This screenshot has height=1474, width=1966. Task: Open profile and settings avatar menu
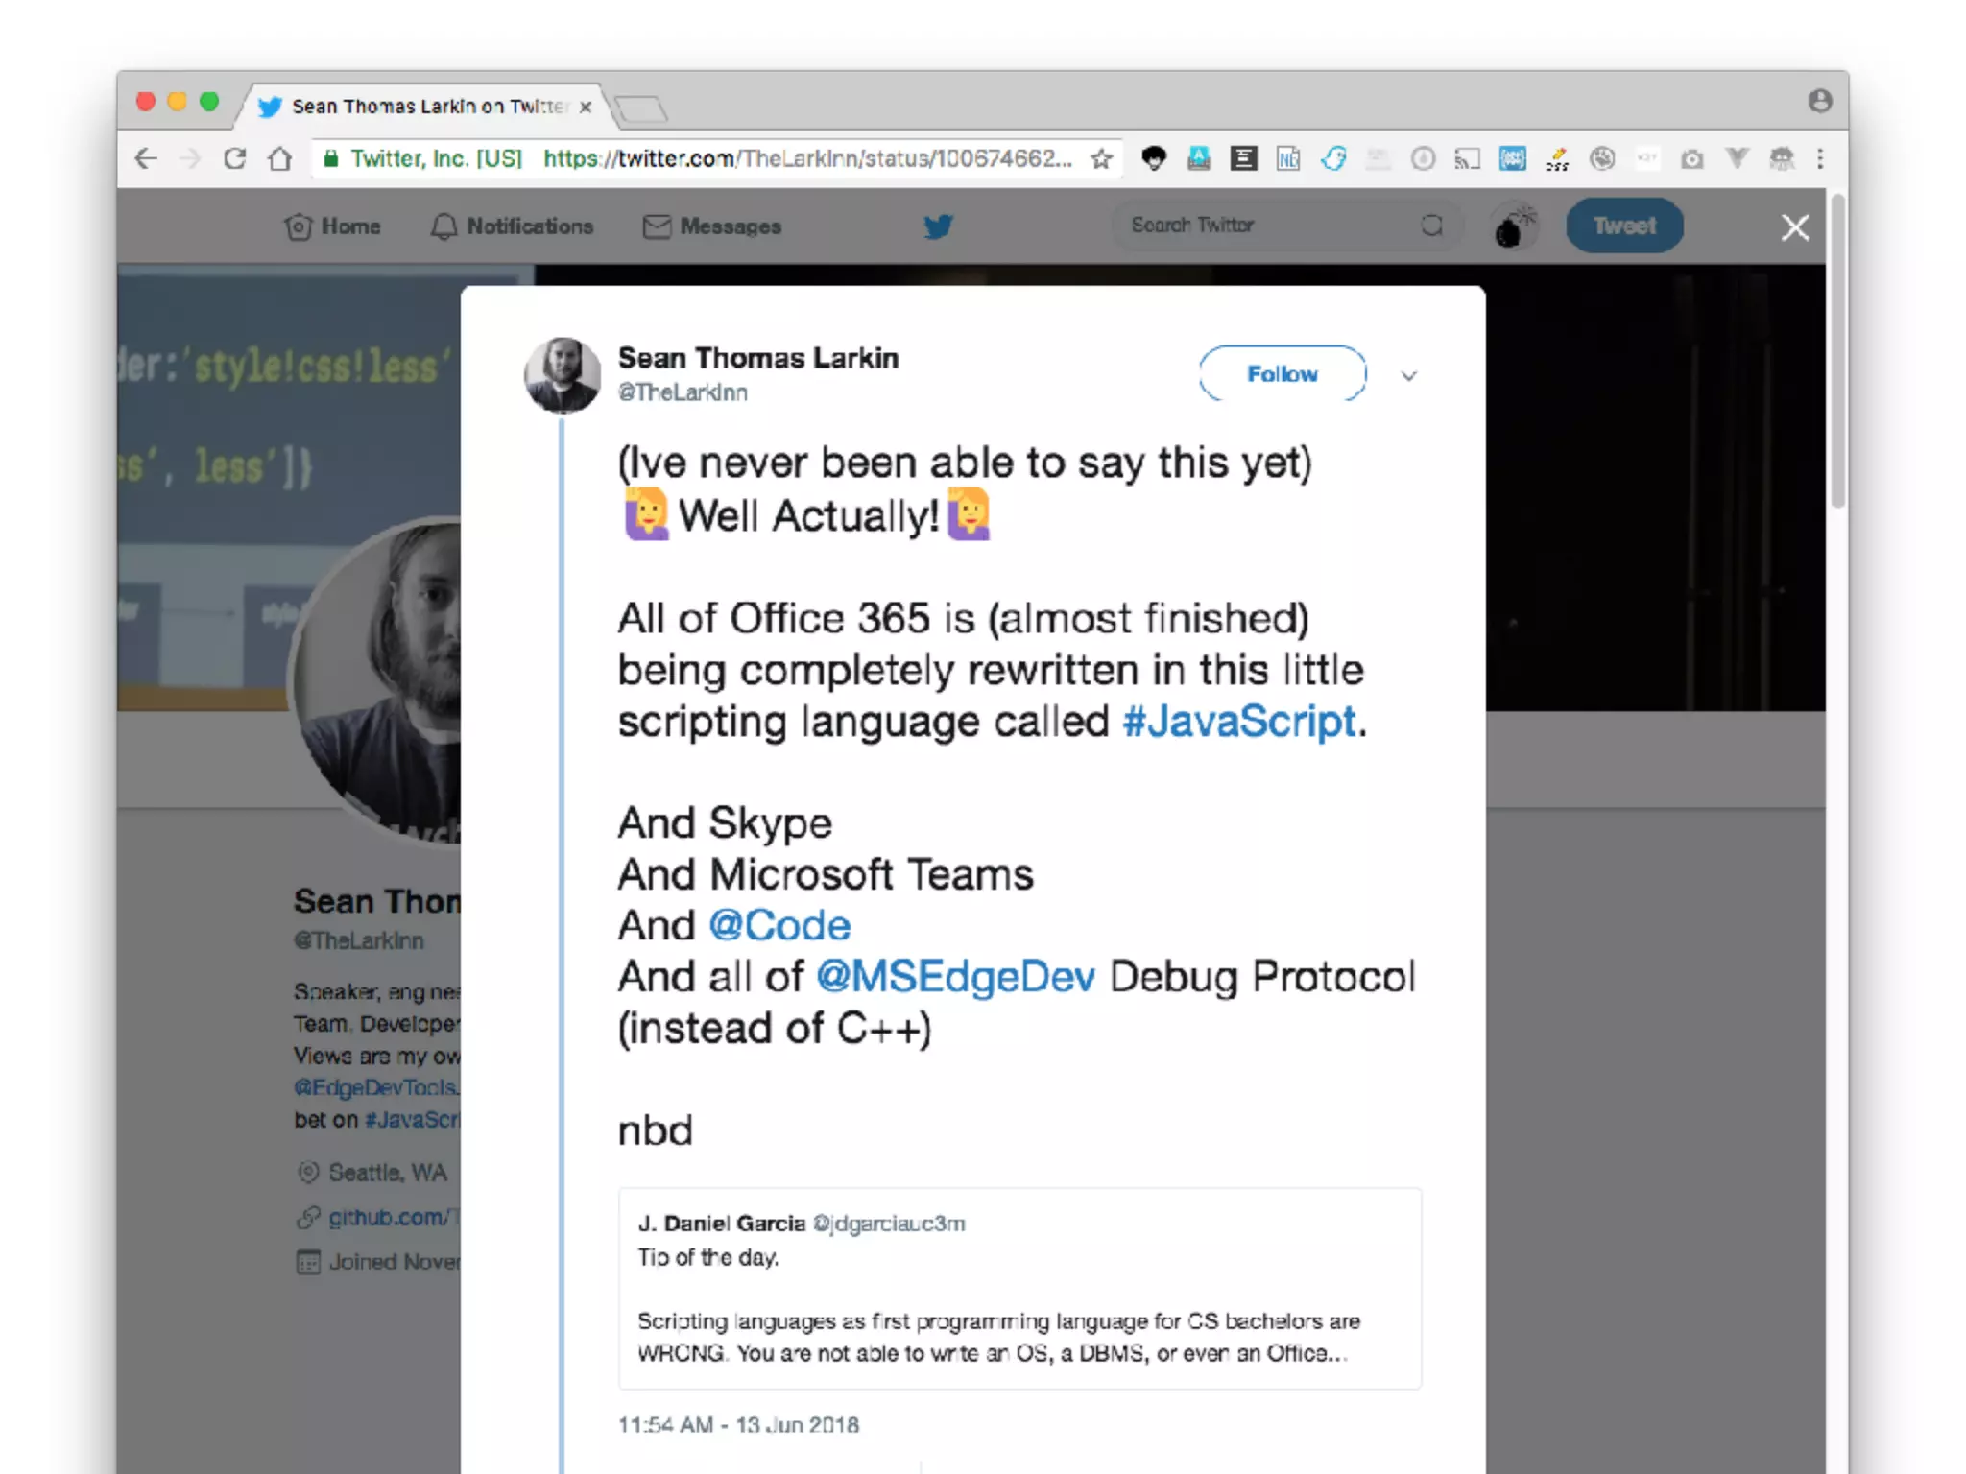pyautogui.click(x=1515, y=226)
